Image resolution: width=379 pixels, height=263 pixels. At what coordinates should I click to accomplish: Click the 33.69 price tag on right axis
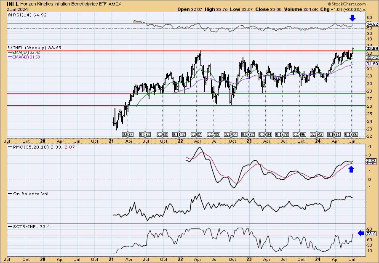pyautogui.click(x=372, y=48)
